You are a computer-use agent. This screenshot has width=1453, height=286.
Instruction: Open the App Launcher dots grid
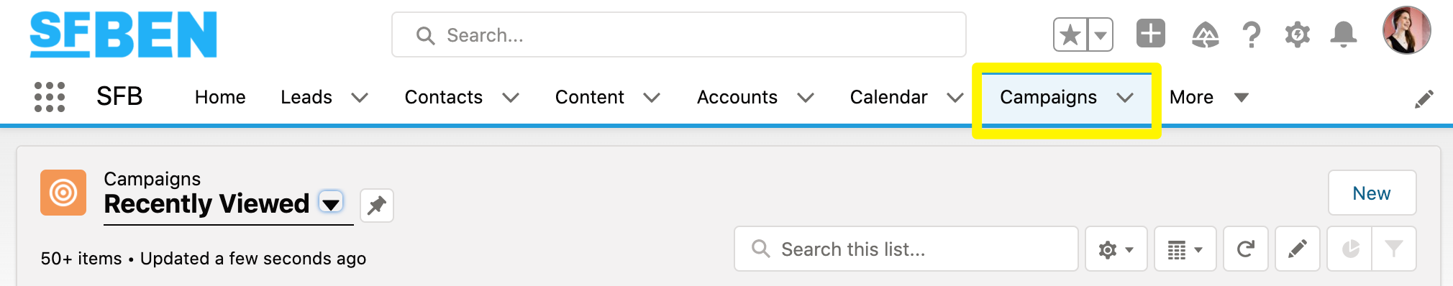pos(50,97)
